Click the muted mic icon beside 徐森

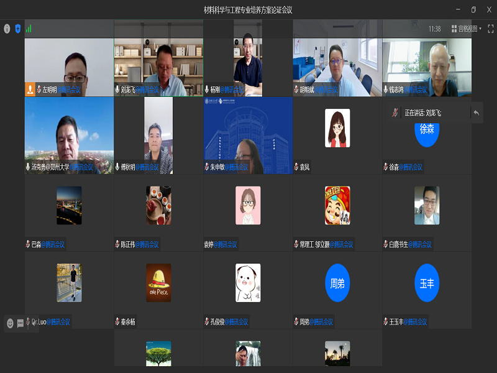tap(385, 167)
